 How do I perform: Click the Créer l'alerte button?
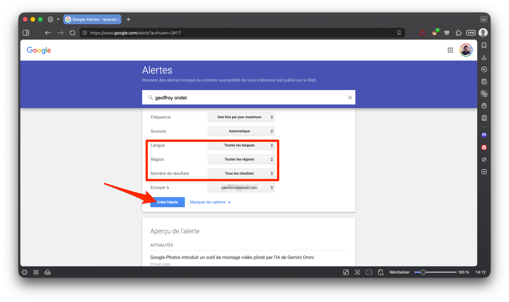[x=168, y=202]
